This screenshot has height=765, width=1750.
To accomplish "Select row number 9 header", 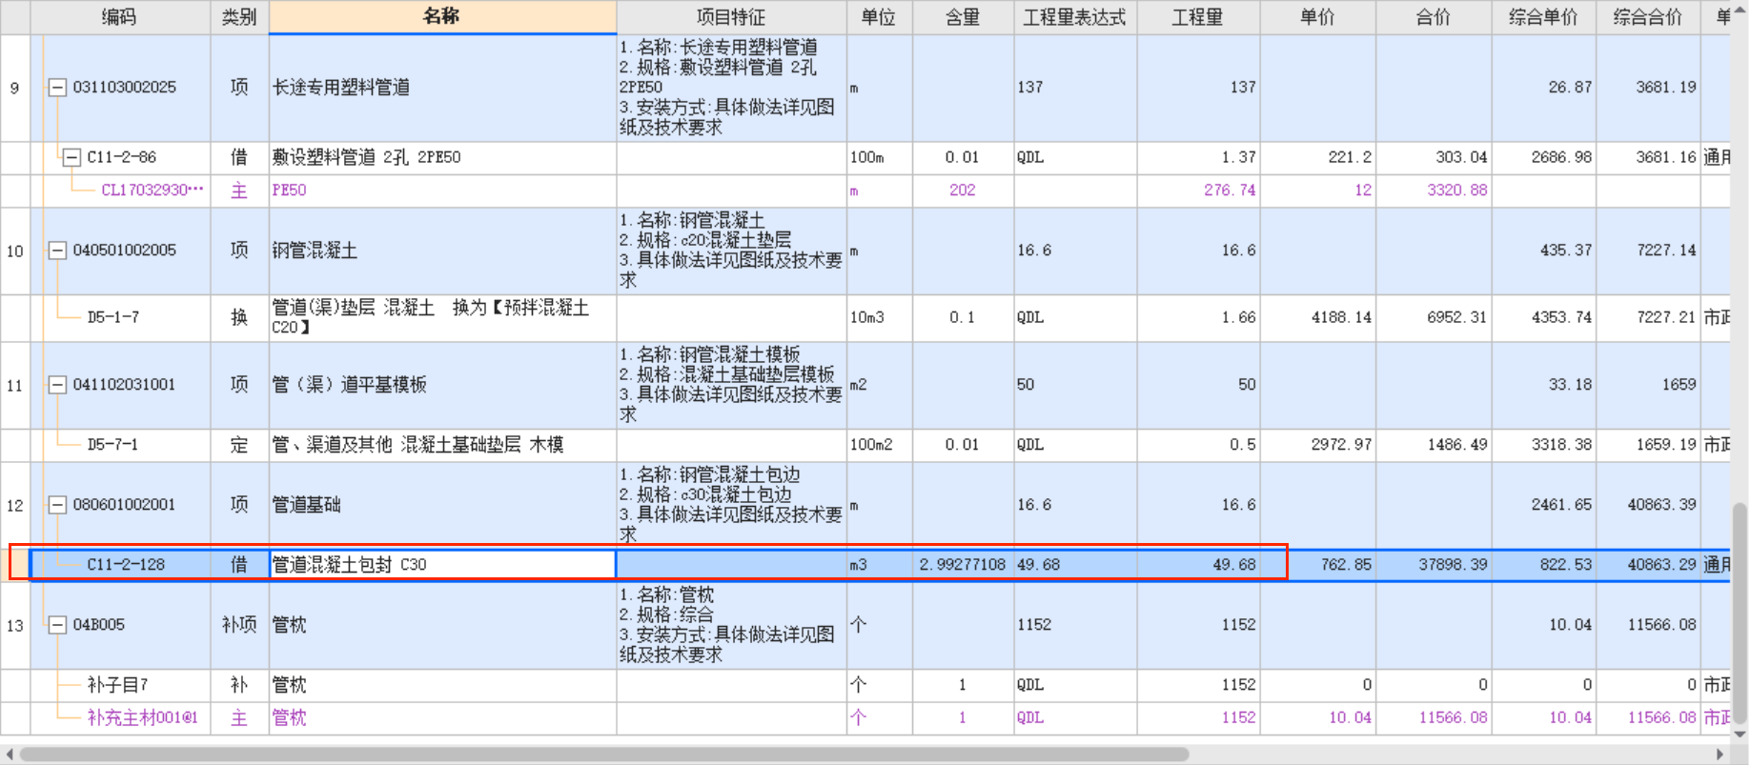I will [x=14, y=89].
